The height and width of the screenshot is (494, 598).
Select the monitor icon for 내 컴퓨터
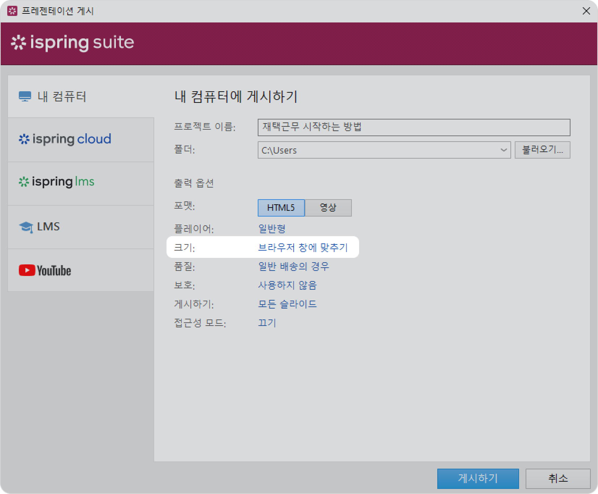pyautogui.click(x=25, y=97)
